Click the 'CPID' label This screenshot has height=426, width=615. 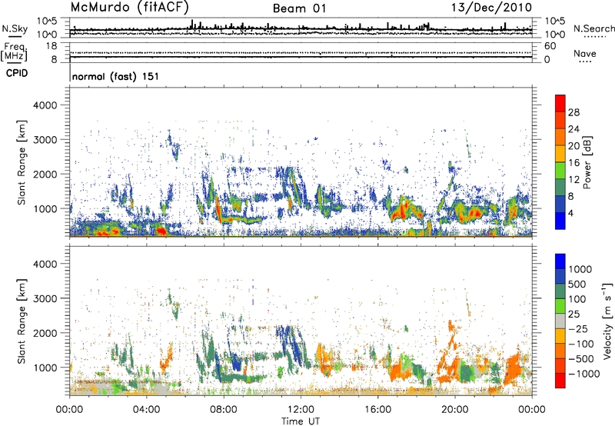click(17, 73)
